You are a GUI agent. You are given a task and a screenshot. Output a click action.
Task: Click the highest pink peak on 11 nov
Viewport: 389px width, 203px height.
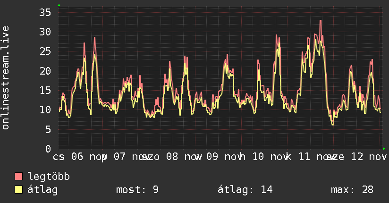[x=321, y=21]
